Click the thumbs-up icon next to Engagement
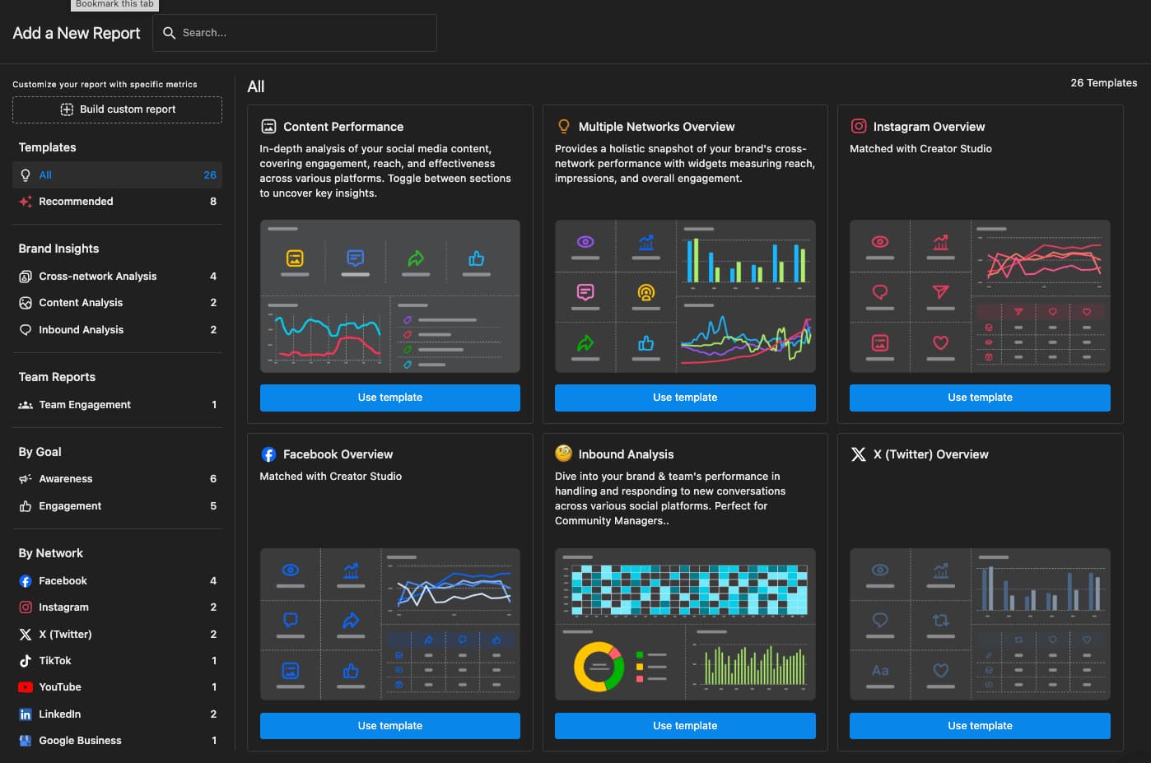 [x=24, y=505]
